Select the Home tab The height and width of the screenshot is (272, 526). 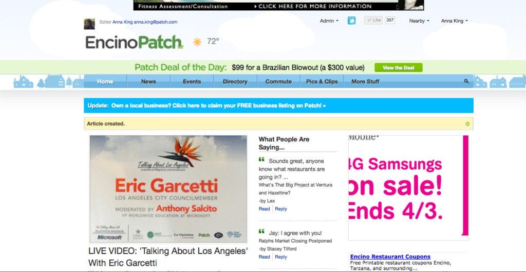pyautogui.click(x=105, y=81)
